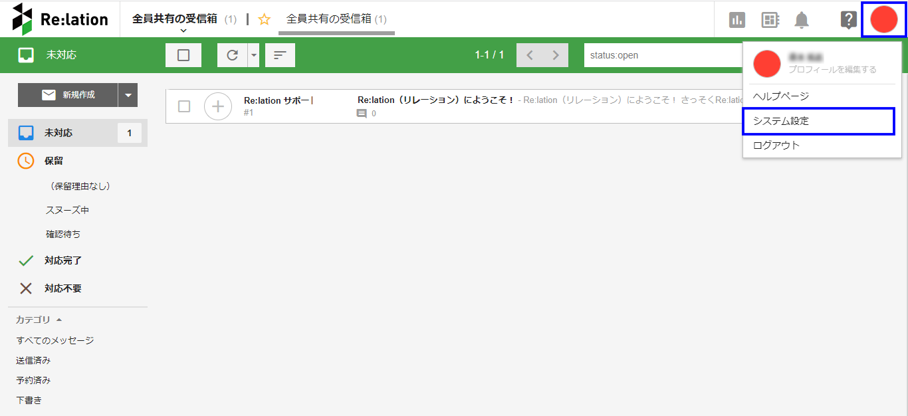Open help using the question mark icon

[x=848, y=19]
